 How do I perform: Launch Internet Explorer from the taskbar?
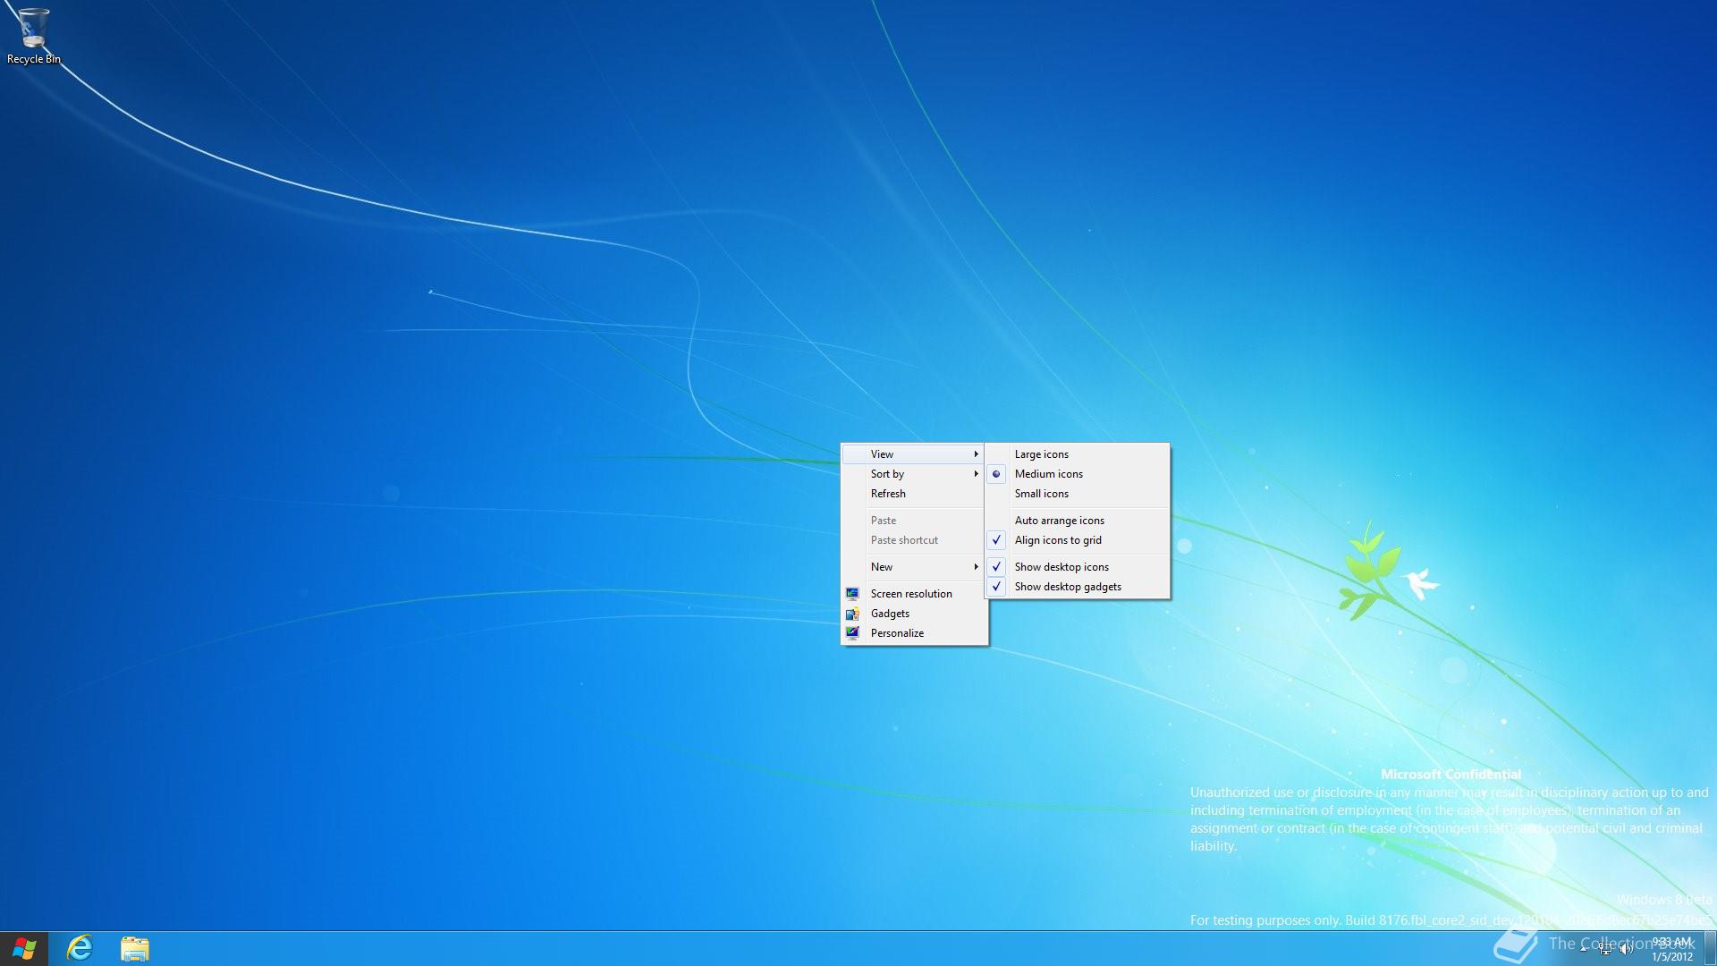80,949
